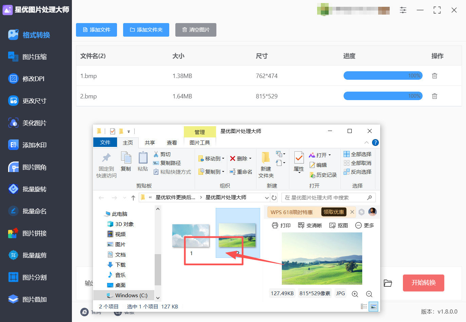Image resolution: width=466 pixels, height=322 pixels.
Task: Open the settings sliders icon in the title bar
Action: click(403, 10)
